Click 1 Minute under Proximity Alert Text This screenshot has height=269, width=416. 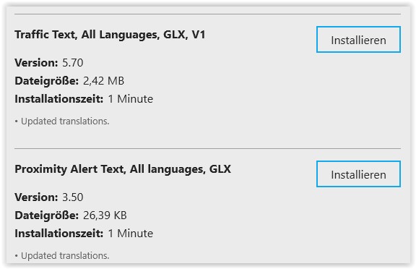click(x=131, y=234)
